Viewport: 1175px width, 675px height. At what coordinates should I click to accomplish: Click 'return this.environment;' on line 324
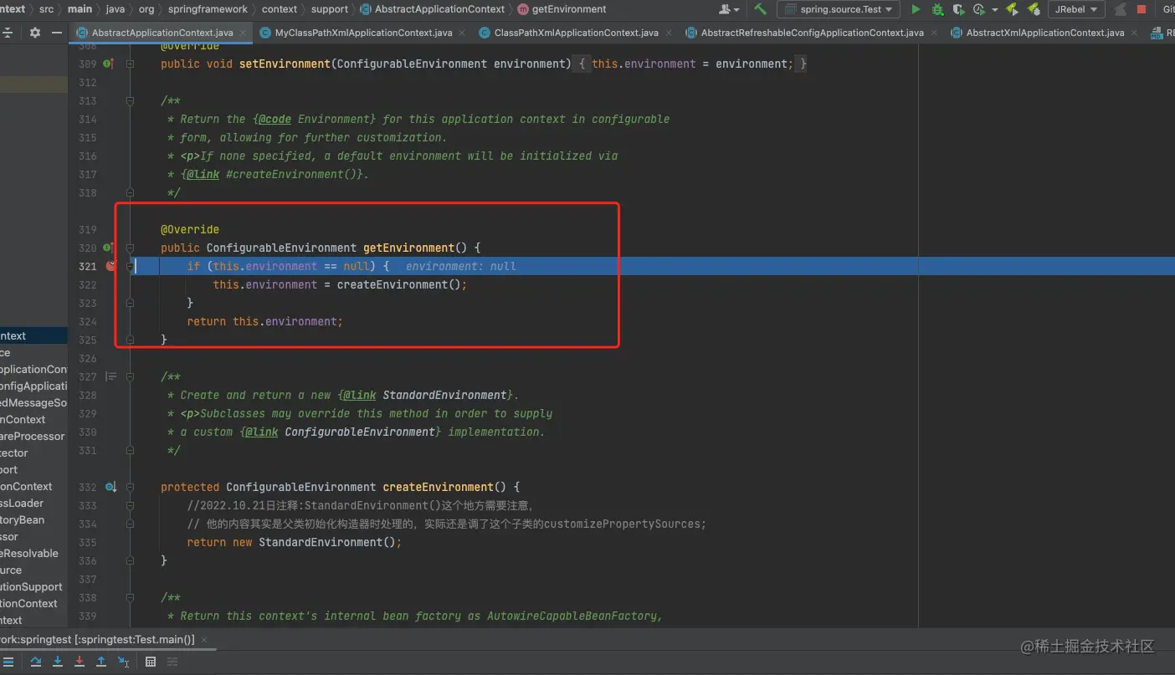[x=265, y=321]
